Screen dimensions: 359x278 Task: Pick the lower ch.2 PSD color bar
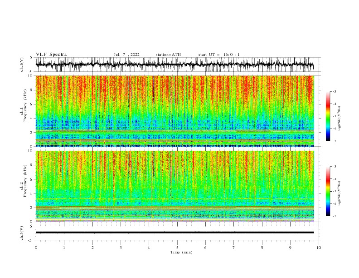[x=328, y=191]
